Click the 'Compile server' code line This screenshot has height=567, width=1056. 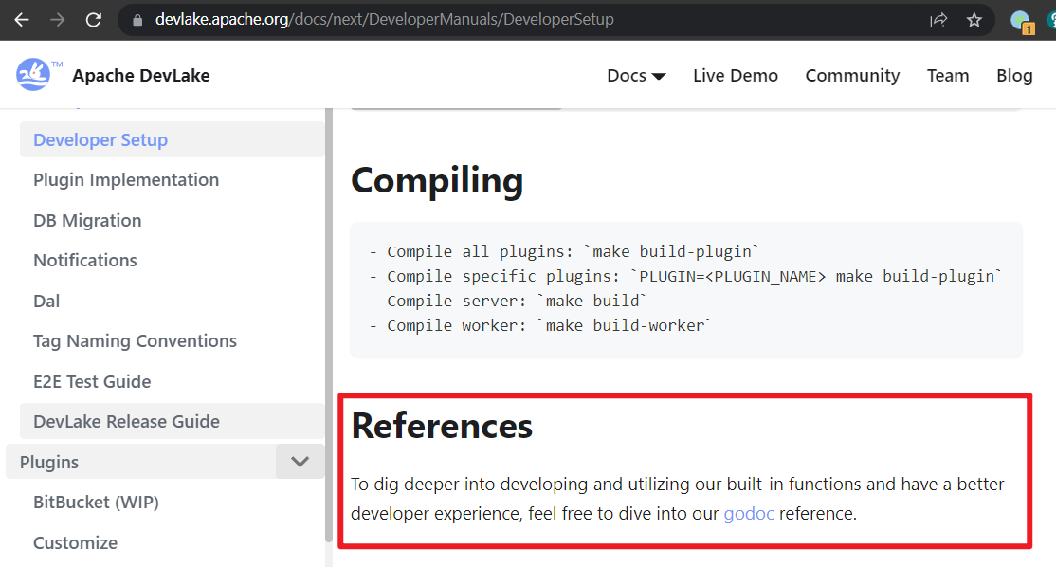pos(507,301)
